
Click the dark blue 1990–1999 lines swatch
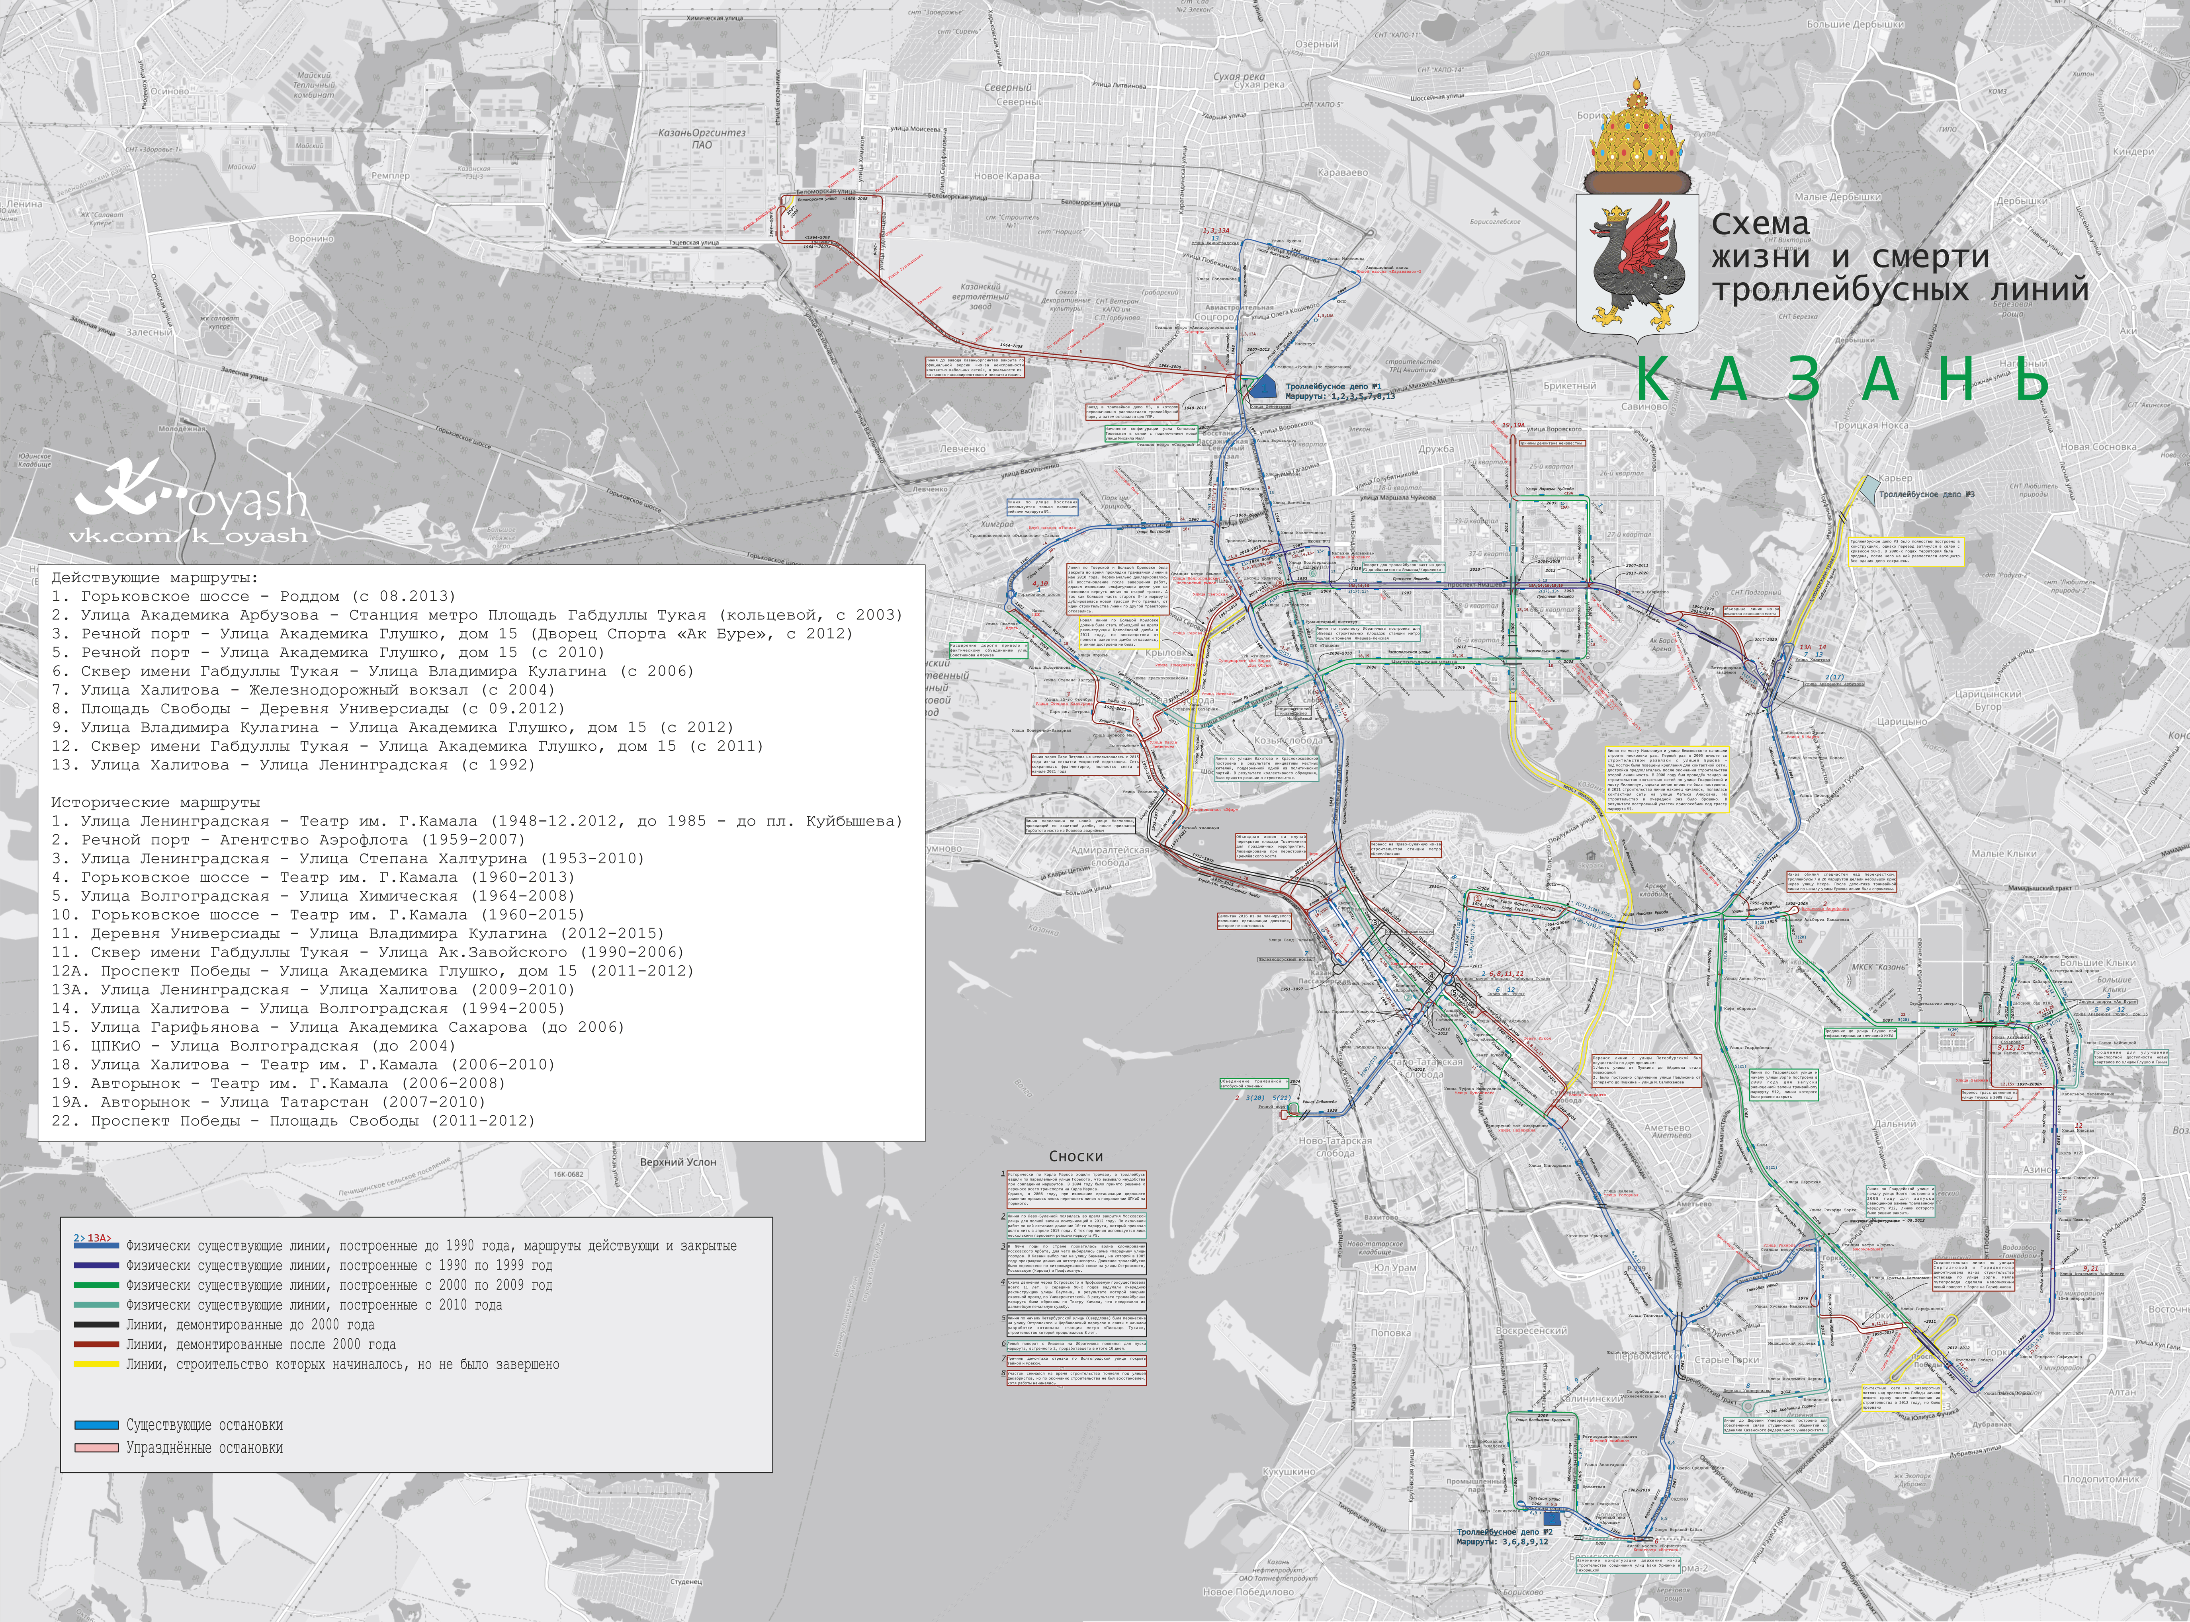[96, 1266]
